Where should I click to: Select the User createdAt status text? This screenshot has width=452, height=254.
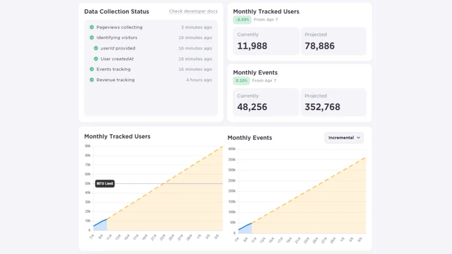(117, 59)
